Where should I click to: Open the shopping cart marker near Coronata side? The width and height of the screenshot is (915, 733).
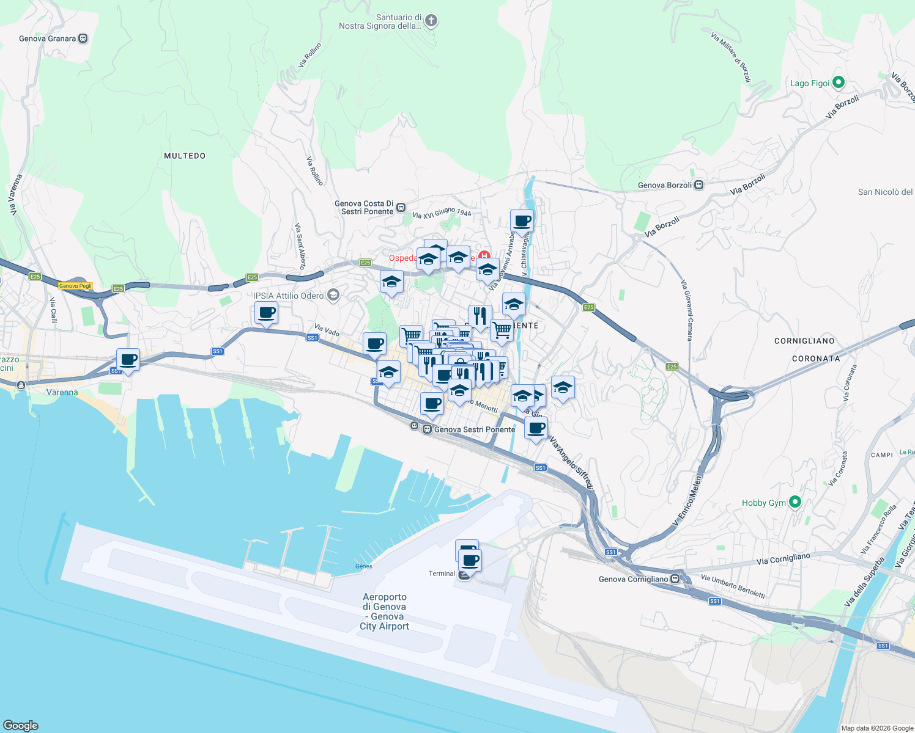(x=500, y=330)
